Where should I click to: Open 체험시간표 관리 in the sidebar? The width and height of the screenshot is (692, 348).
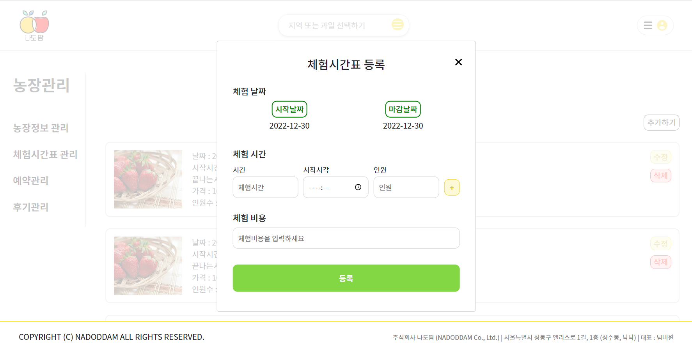point(44,154)
